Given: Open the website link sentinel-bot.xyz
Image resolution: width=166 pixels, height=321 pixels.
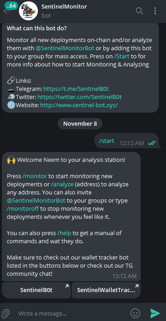Looking at the screenshot, I should pyautogui.click(x=79, y=105).
